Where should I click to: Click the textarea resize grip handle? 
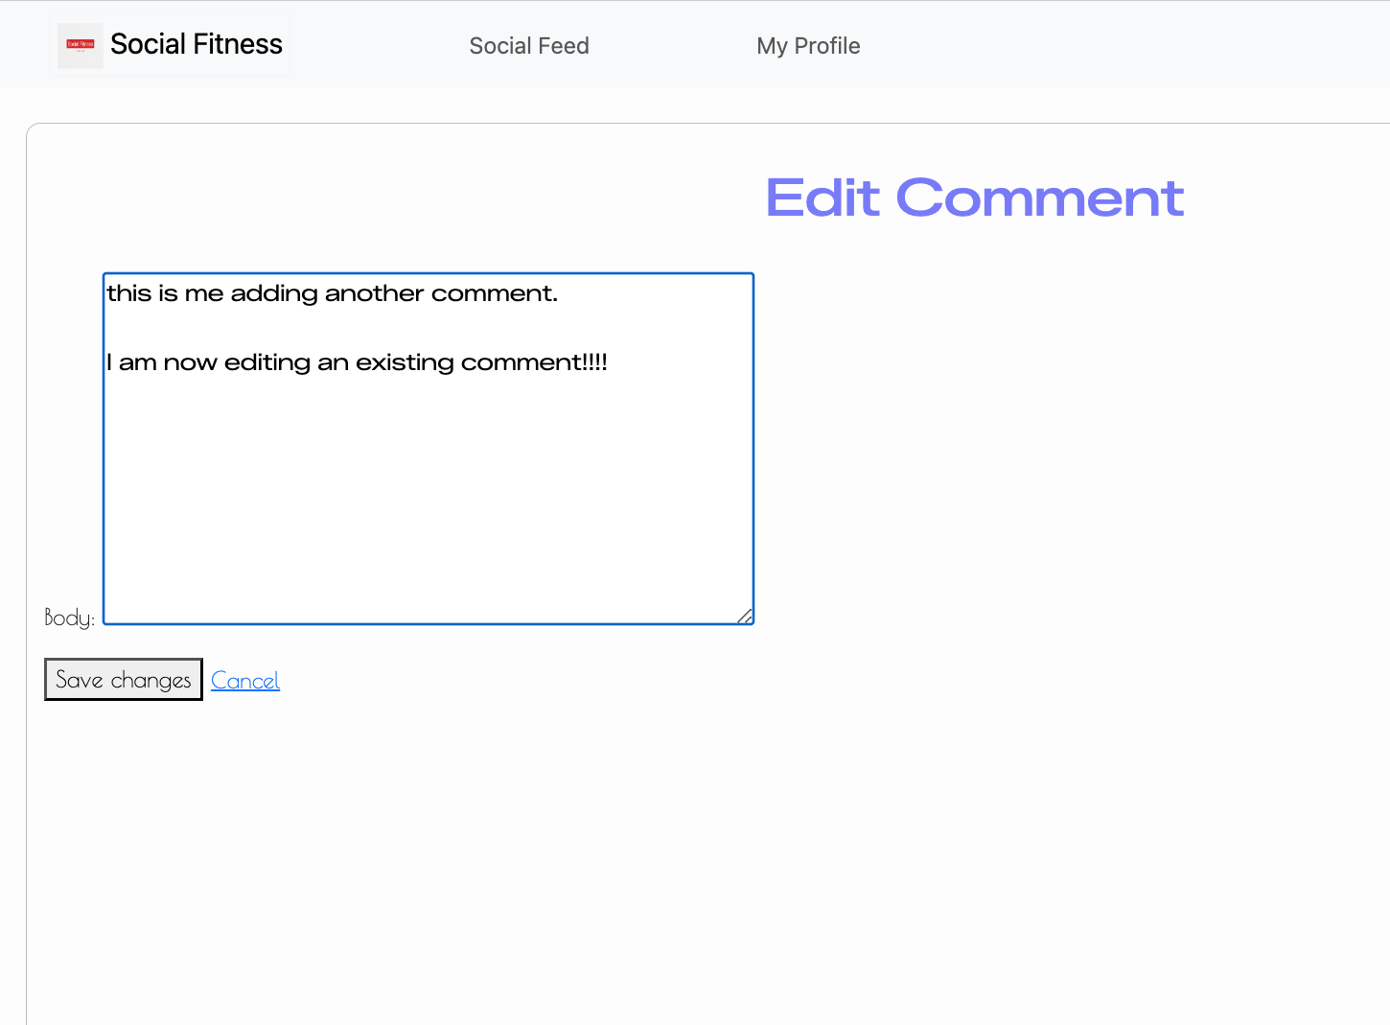(x=746, y=617)
